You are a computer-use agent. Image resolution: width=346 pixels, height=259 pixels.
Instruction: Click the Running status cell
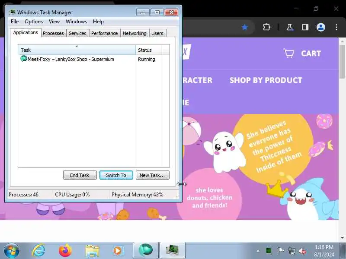tap(147, 59)
